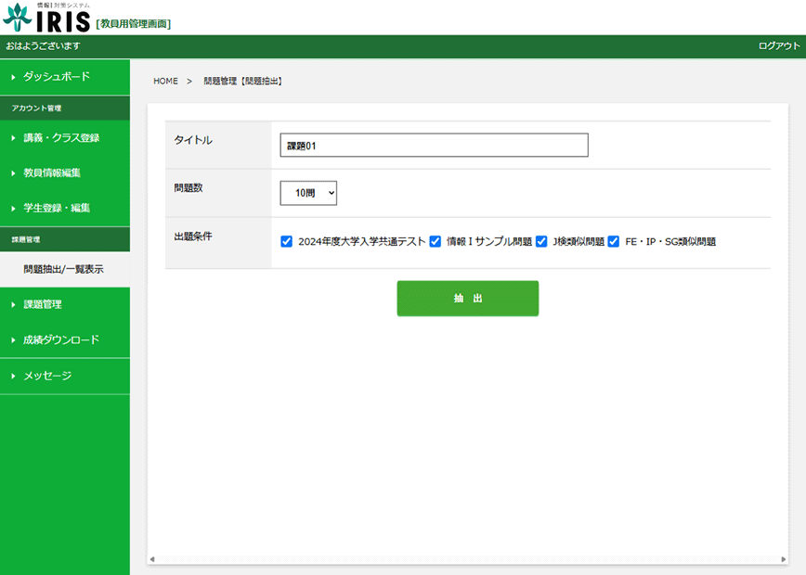The height and width of the screenshot is (575, 806).
Task: Click the arrow icon beside ダッシュボード
Action: point(13,78)
